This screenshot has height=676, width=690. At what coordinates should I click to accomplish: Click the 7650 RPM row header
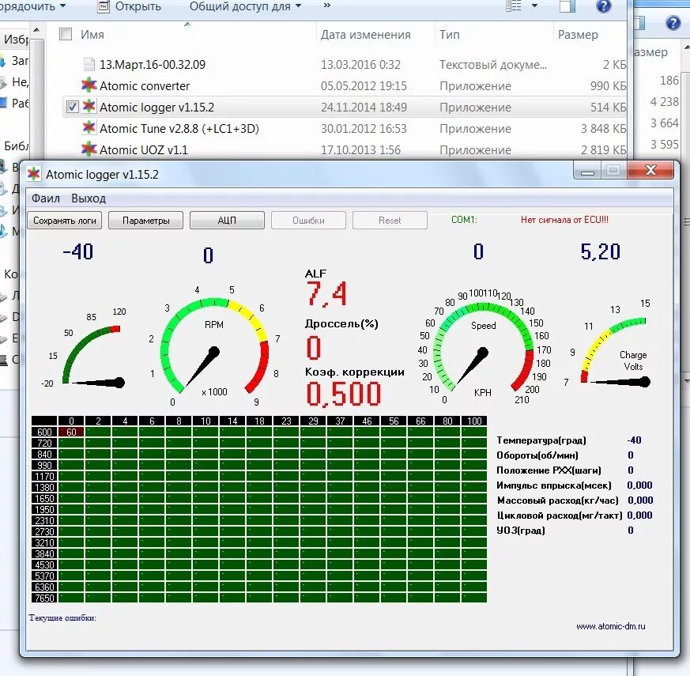[44, 598]
